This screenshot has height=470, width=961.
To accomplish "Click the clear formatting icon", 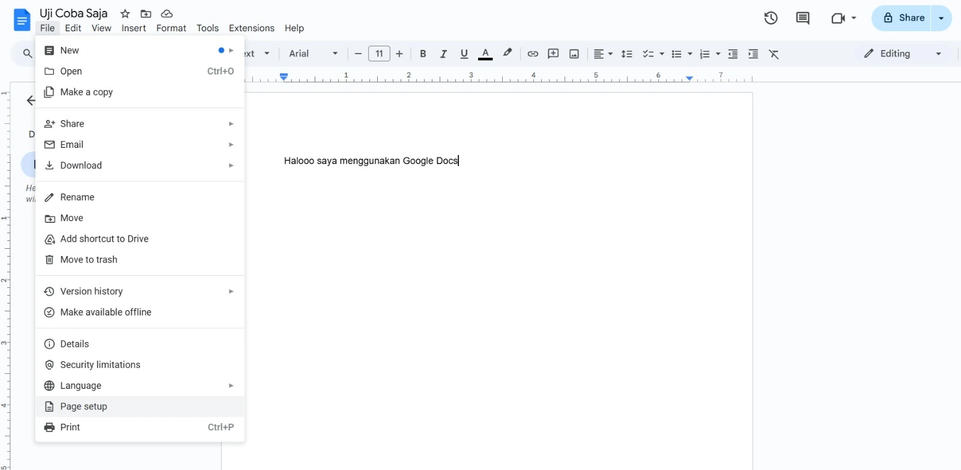I will click(774, 54).
